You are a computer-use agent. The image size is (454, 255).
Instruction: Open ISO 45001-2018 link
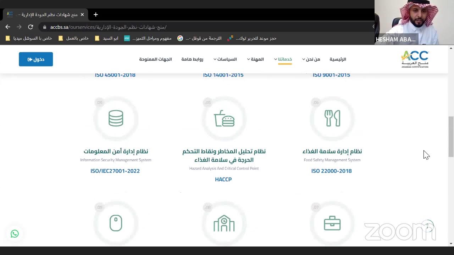(115, 75)
